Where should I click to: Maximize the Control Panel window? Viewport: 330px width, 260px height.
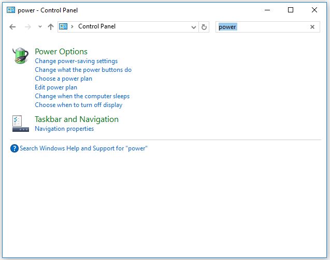[291, 10]
